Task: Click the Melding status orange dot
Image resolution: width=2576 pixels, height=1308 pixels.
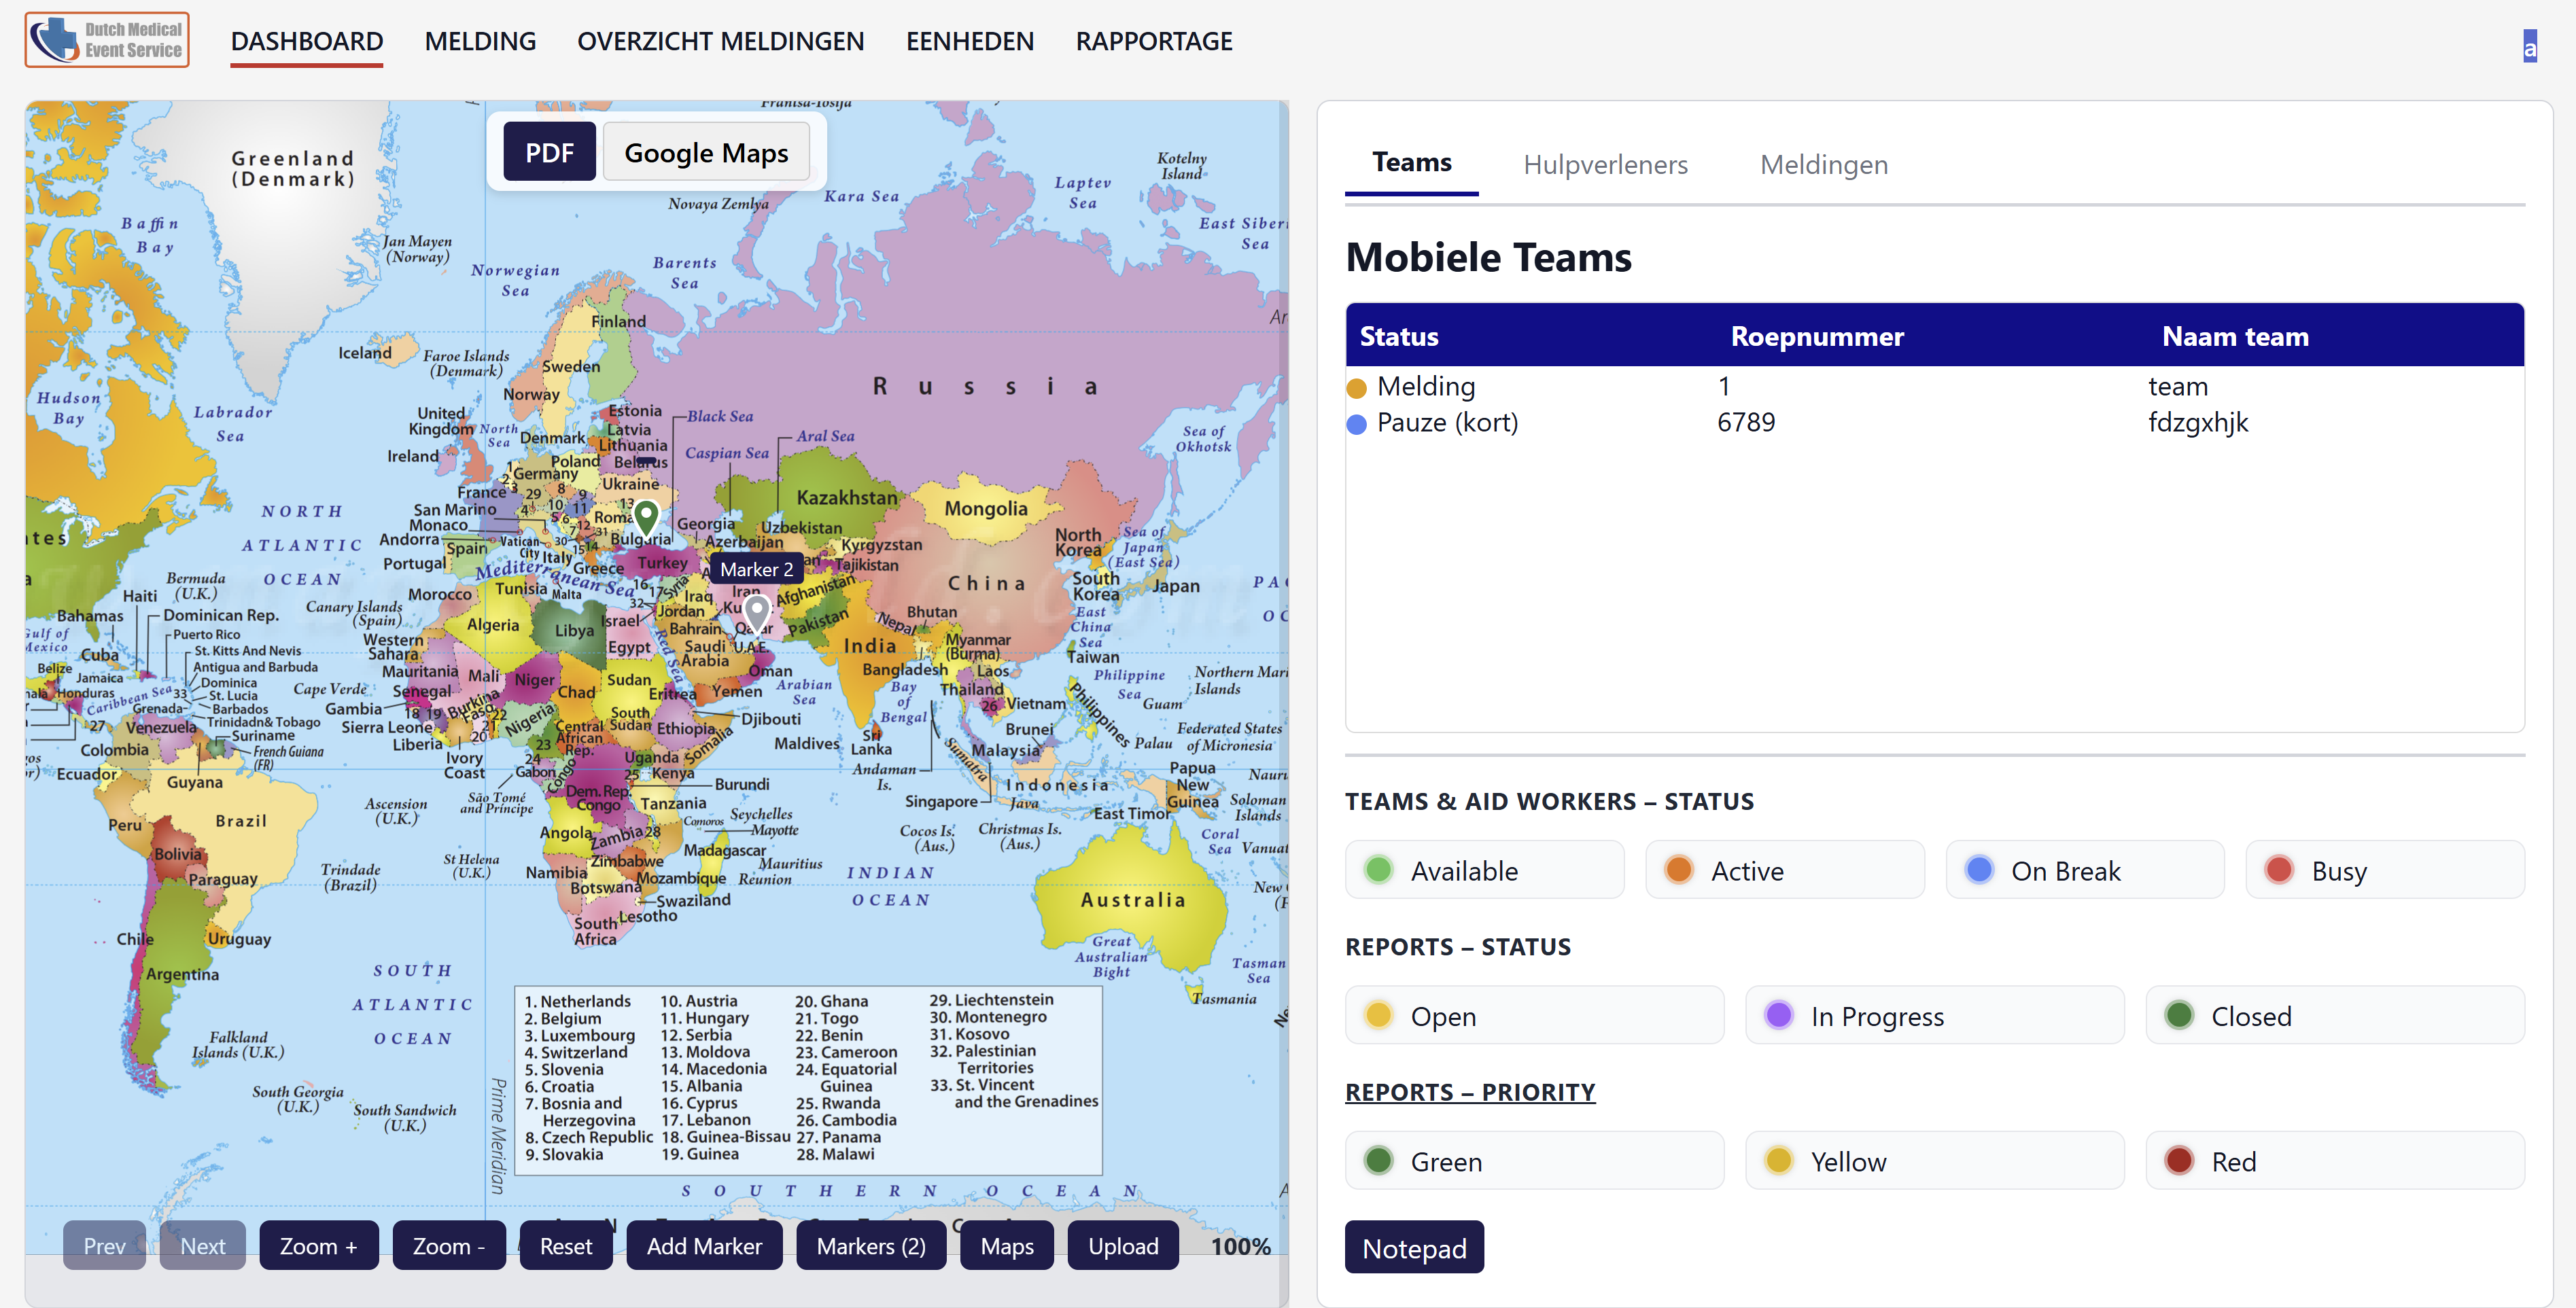Action: [x=1356, y=388]
